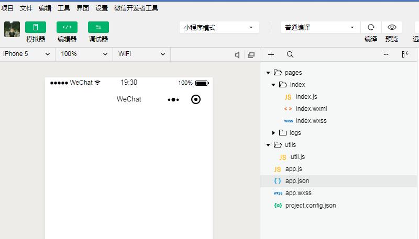Toggle the debugger panel with the 调试器 button
The width and height of the screenshot is (419, 239).
pos(98,27)
